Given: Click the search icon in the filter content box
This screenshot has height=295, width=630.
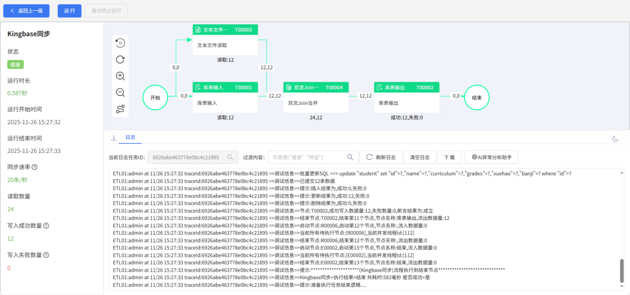Looking at the screenshot, I should tap(350, 157).
